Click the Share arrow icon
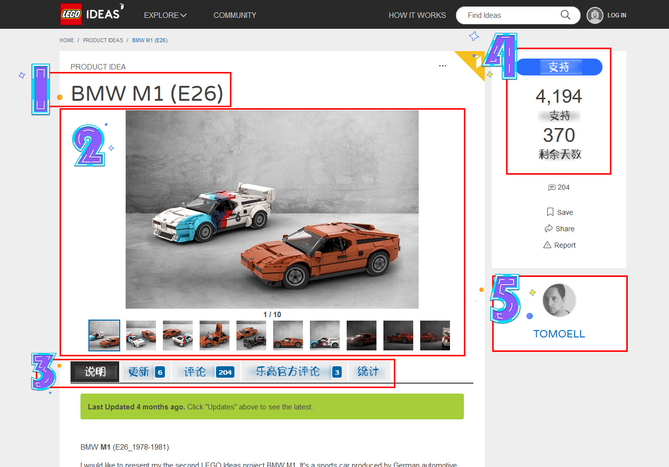The width and height of the screenshot is (669, 467). pyautogui.click(x=548, y=228)
